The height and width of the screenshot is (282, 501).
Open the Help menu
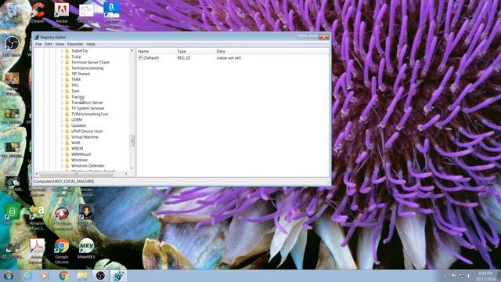point(91,44)
